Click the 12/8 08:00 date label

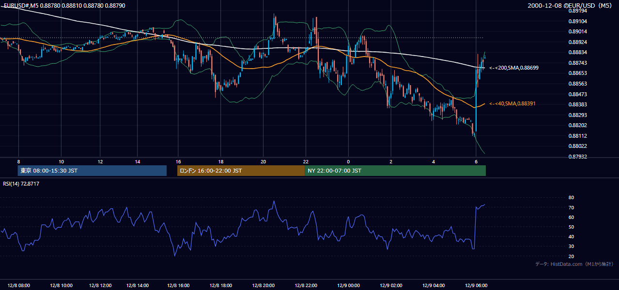19,285
